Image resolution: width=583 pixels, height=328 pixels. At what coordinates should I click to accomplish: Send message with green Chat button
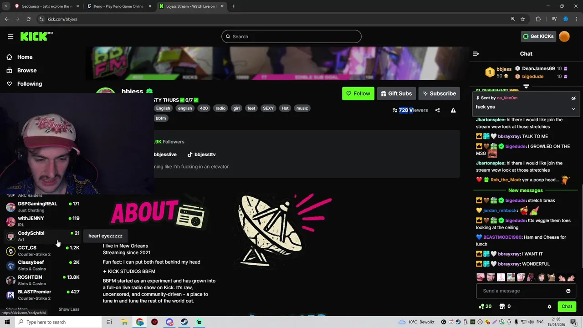point(567,307)
